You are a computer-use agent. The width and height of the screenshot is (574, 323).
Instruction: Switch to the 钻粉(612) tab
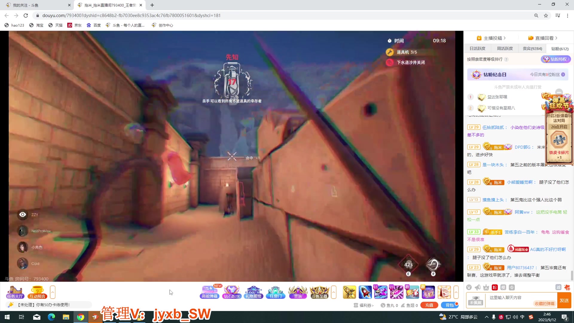pyautogui.click(x=560, y=49)
